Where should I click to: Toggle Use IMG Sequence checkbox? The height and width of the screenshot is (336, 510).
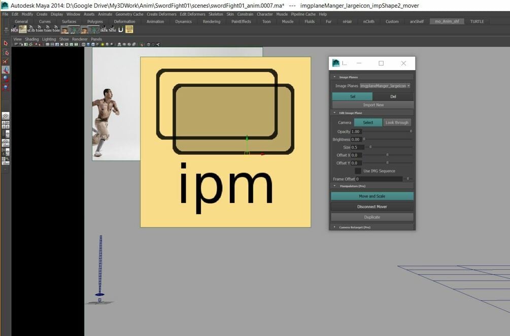(358, 171)
